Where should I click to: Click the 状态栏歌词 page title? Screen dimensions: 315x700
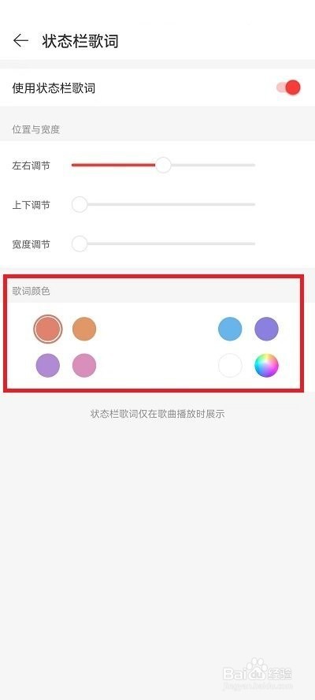click(x=80, y=41)
